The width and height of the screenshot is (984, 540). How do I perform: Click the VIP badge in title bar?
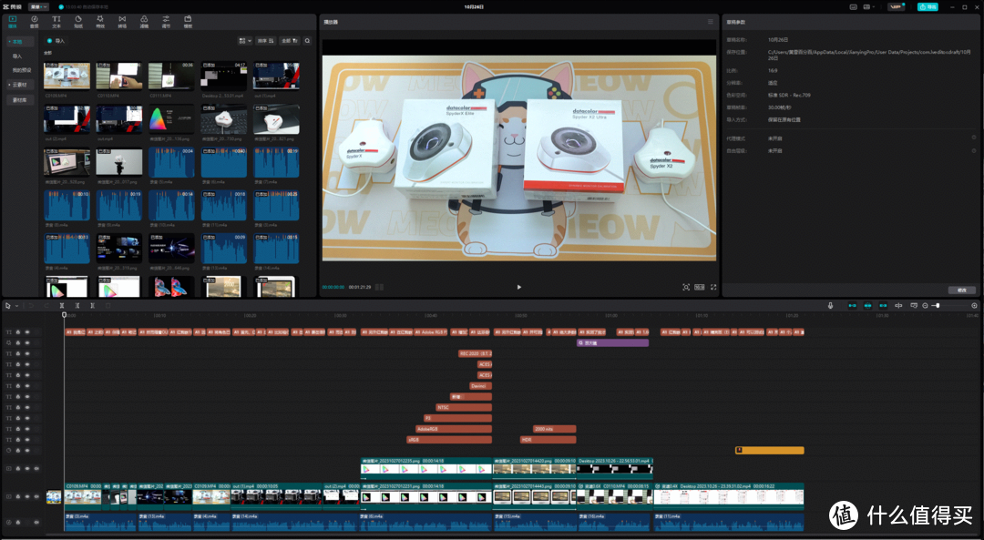[897, 7]
